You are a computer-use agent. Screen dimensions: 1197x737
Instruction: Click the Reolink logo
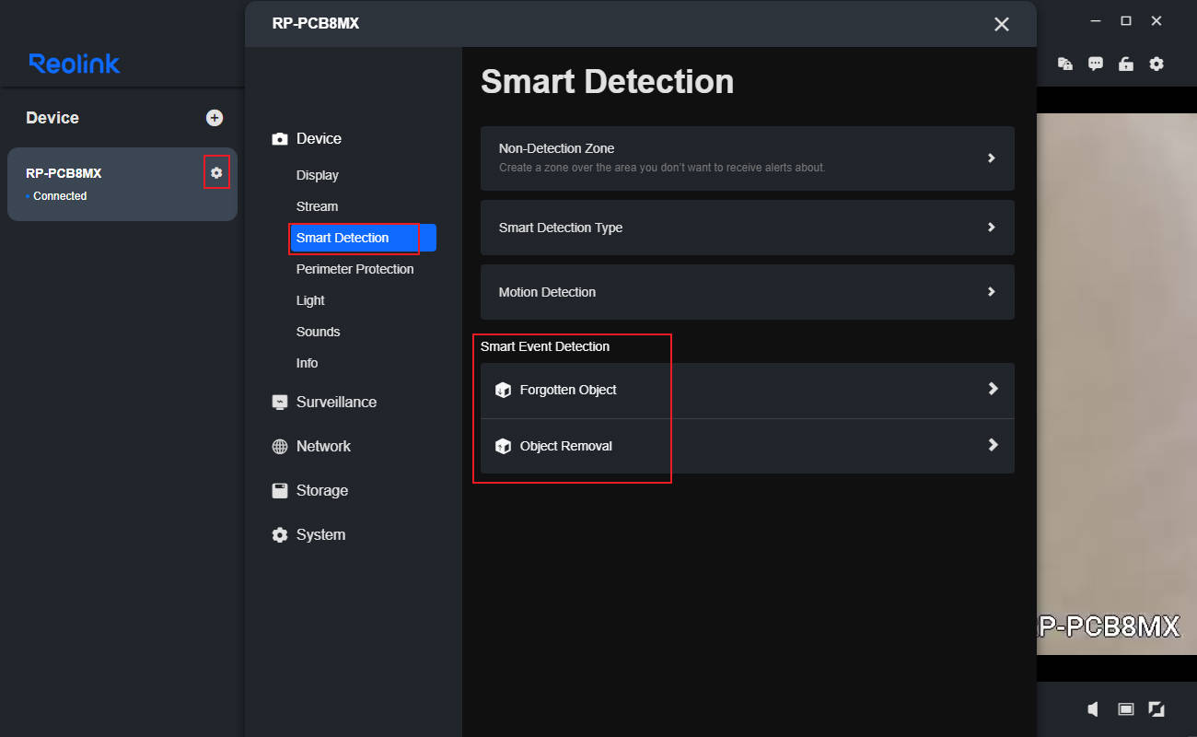pos(74,64)
